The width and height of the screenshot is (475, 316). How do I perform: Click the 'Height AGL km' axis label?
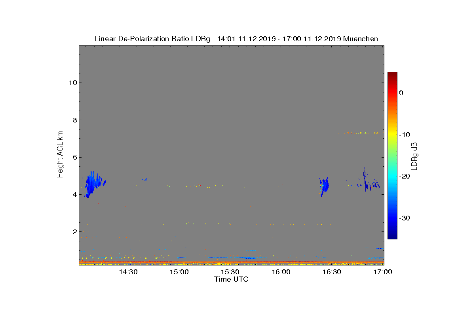tap(60, 155)
